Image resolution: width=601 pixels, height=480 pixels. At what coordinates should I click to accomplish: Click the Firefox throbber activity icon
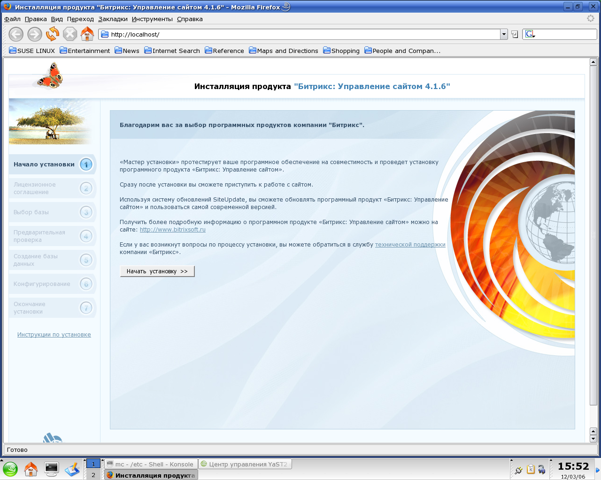tap(591, 18)
